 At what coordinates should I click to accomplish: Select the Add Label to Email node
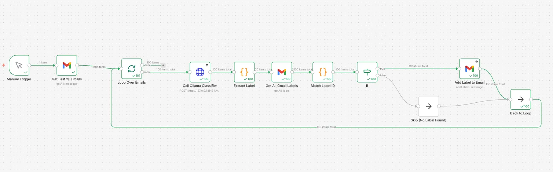point(469,69)
